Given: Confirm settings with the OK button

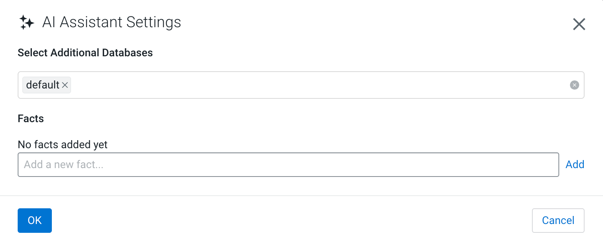Looking at the screenshot, I should click(x=35, y=221).
